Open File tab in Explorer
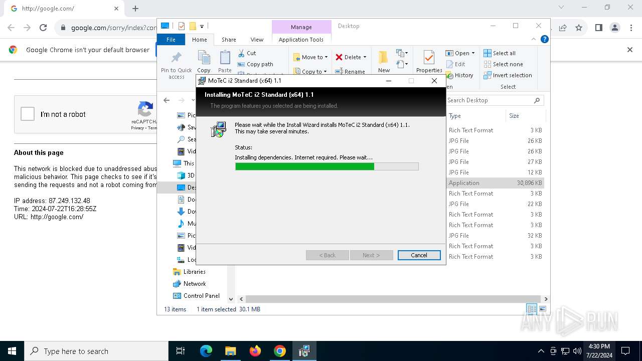 click(x=171, y=39)
